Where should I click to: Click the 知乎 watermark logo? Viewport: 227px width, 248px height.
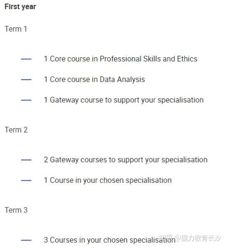[166, 238]
